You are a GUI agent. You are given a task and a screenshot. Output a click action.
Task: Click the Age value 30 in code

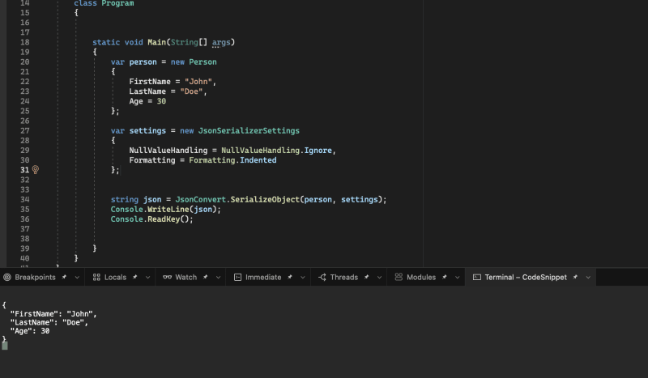tap(161, 102)
